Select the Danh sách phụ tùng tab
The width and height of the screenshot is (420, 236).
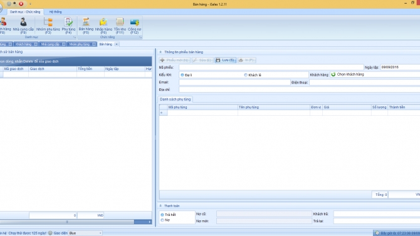176,100
